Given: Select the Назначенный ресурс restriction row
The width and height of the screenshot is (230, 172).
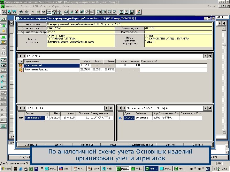Looking at the screenshot, I should [x=112, y=70].
